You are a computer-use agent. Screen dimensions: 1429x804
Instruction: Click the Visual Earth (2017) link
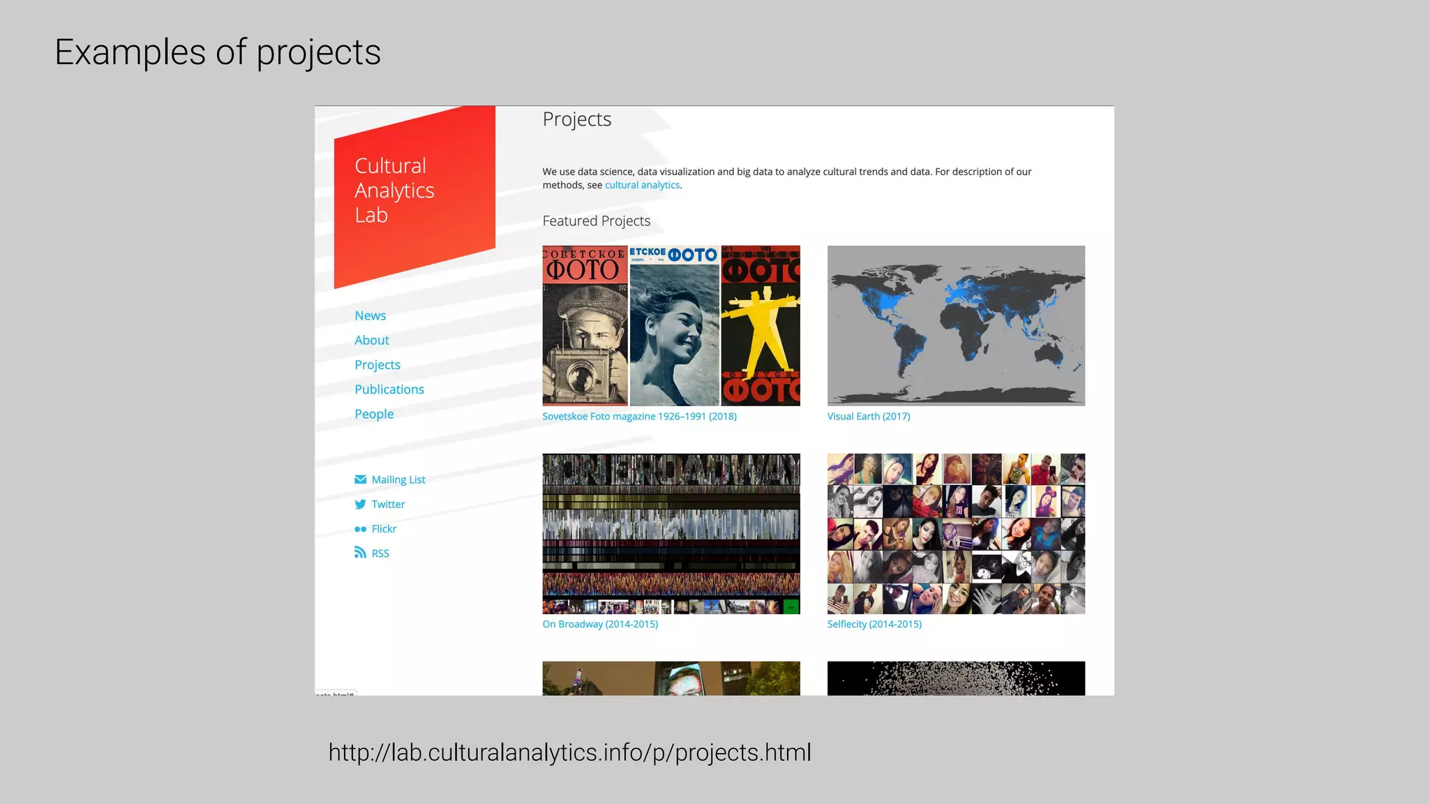click(x=868, y=417)
